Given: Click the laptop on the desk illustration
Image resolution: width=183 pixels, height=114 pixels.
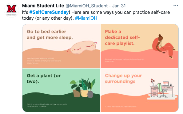Looking at the screenshot, I should point(166,84).
